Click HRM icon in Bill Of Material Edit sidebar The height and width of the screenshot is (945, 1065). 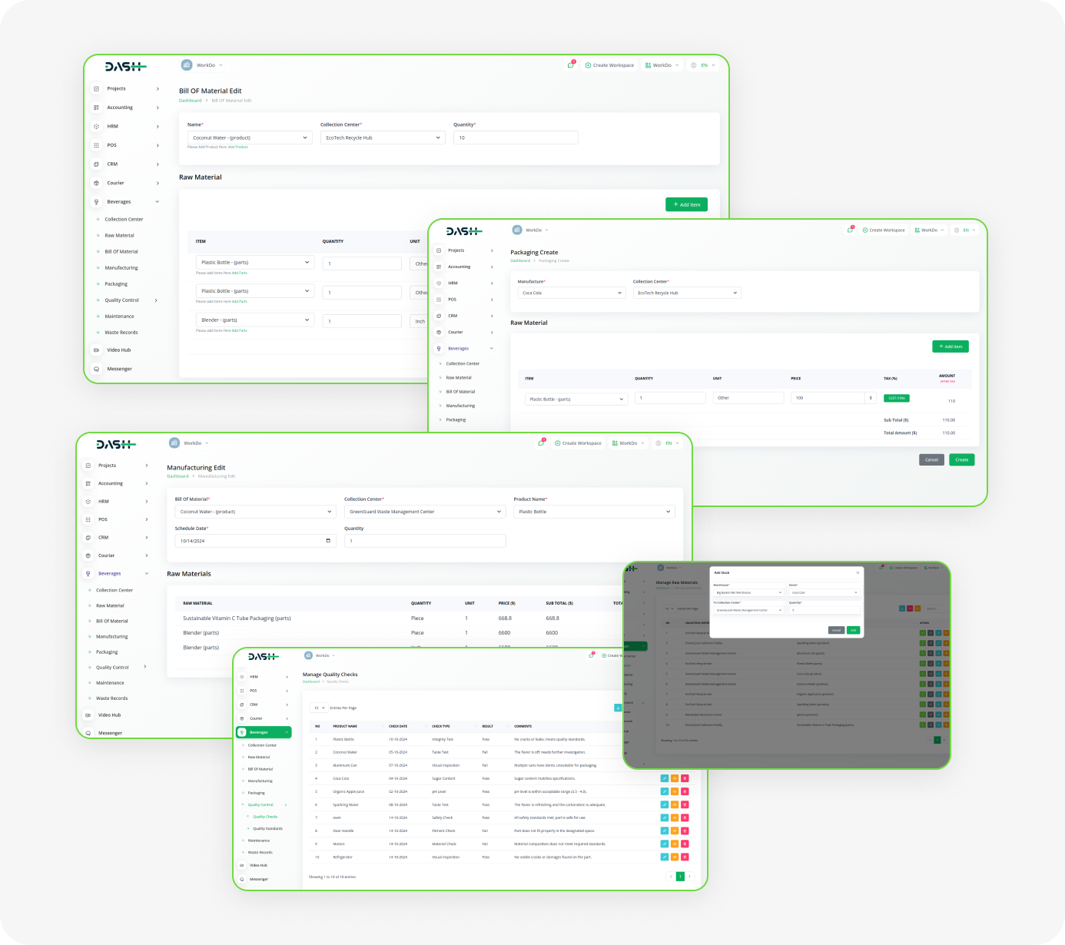click(x=96, y=126)
